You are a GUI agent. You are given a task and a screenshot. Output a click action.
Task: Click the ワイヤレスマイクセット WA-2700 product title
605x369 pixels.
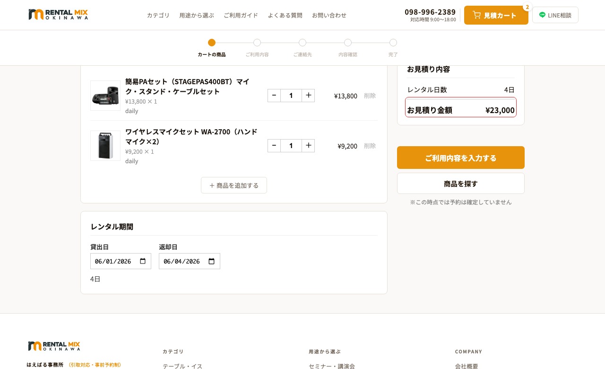pyautogui.click(x=191, y=136)
